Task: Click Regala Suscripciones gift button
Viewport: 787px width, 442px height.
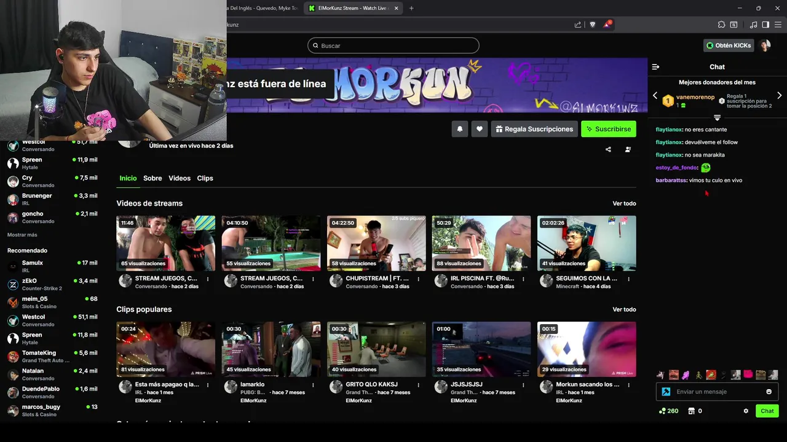Action: tap(534, 129)
